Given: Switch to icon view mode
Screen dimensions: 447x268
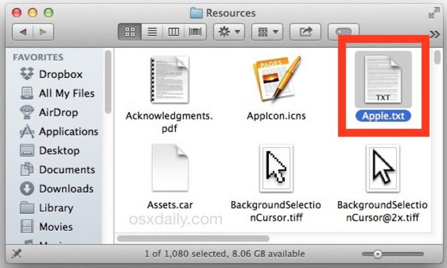Looking at the screenshot, I should [130, 31].
